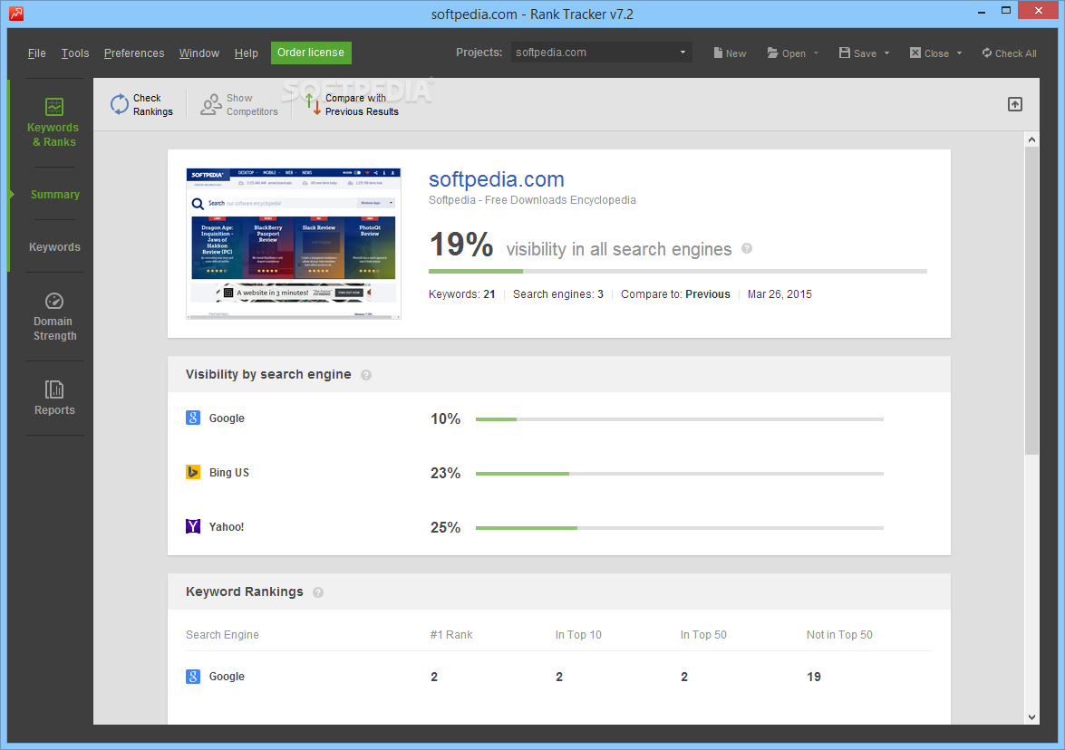Viewport: 1065px width, 750px height.
Task: Click help icon beside Keyword Rankings
Action: [x=318, y=592]
